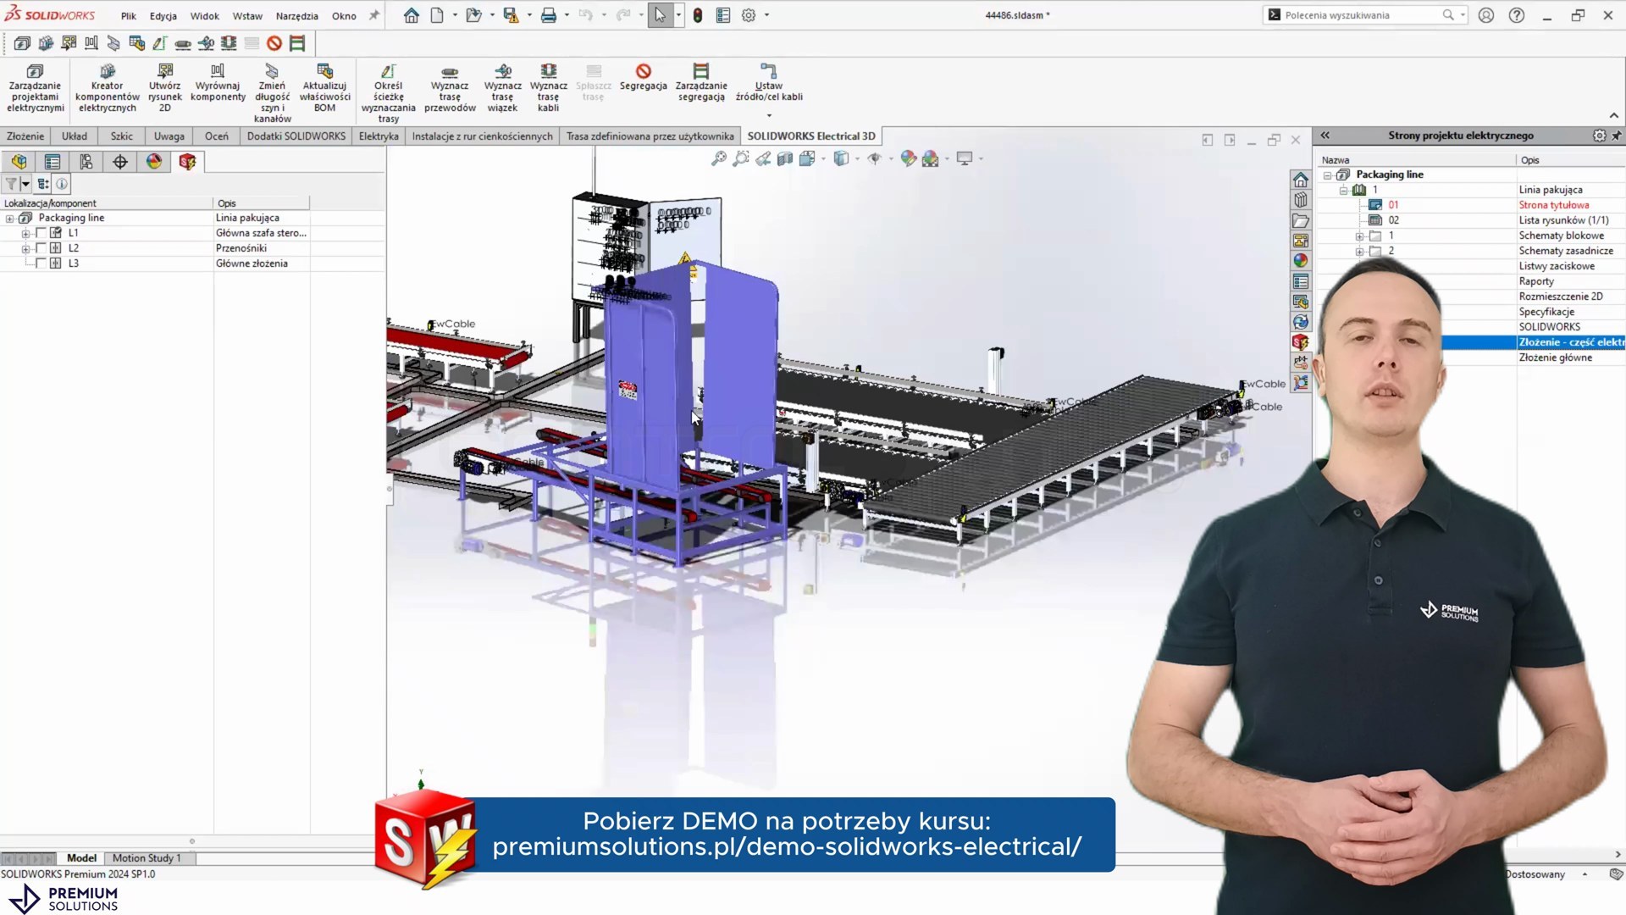Collapse project pages panel with double chevron
This screenshot has width=1626, height=915.
1325,136
